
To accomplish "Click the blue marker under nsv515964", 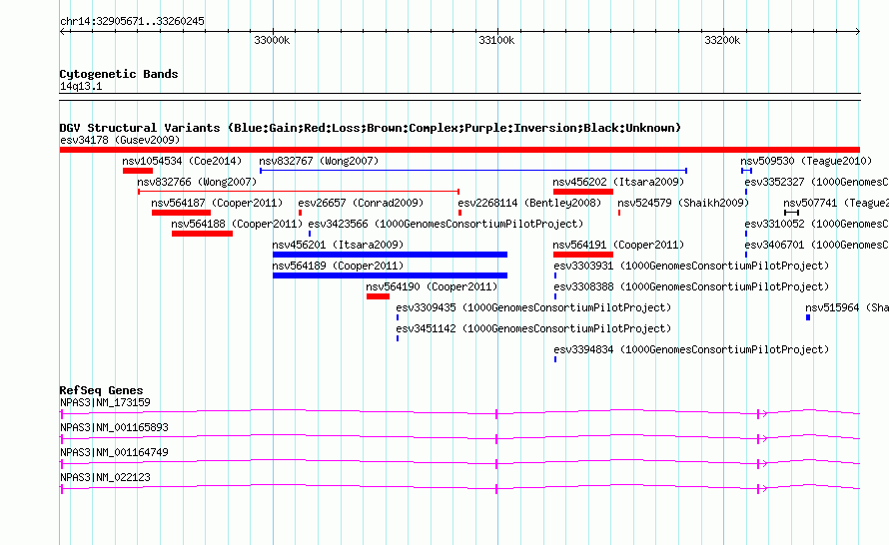I will coord(808,317).
